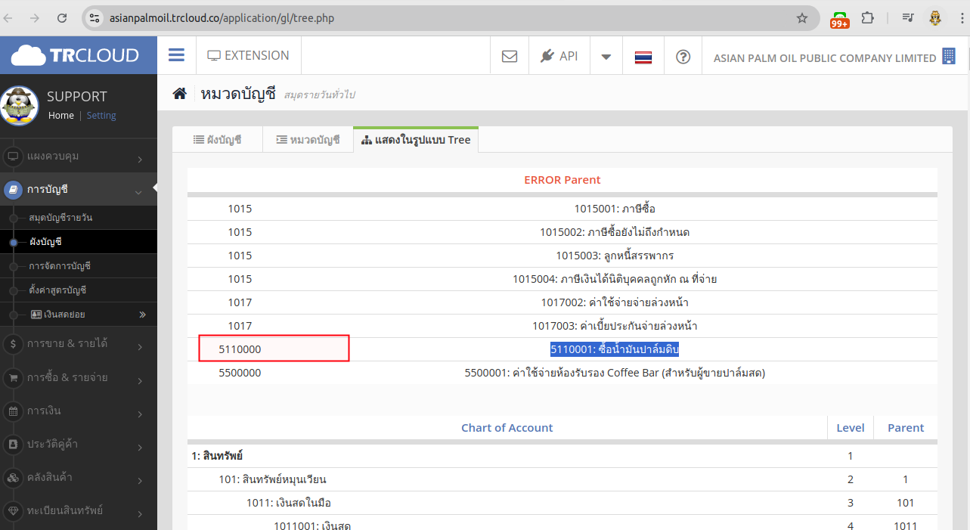970x530 pixels.
Task: Click the diamond icon for ทะเบียนสินทรัพย์
Action: (13, 511)
